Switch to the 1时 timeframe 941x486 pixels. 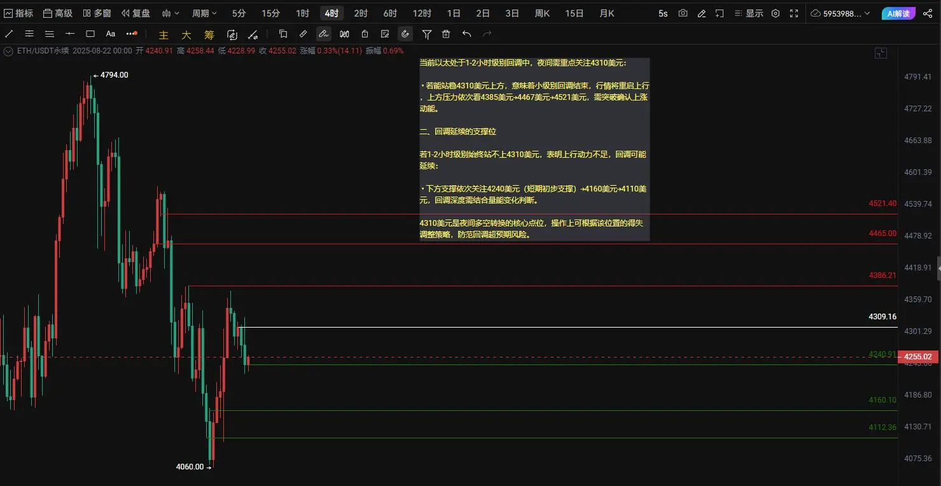(302, 13)
